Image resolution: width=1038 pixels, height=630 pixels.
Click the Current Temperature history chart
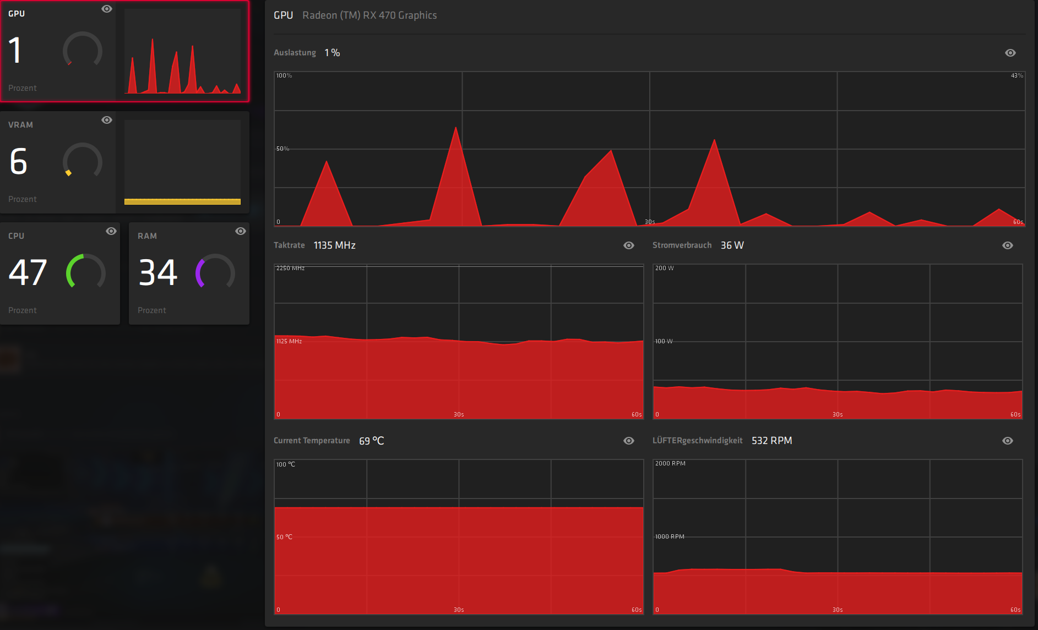click(x=459, y=537)
